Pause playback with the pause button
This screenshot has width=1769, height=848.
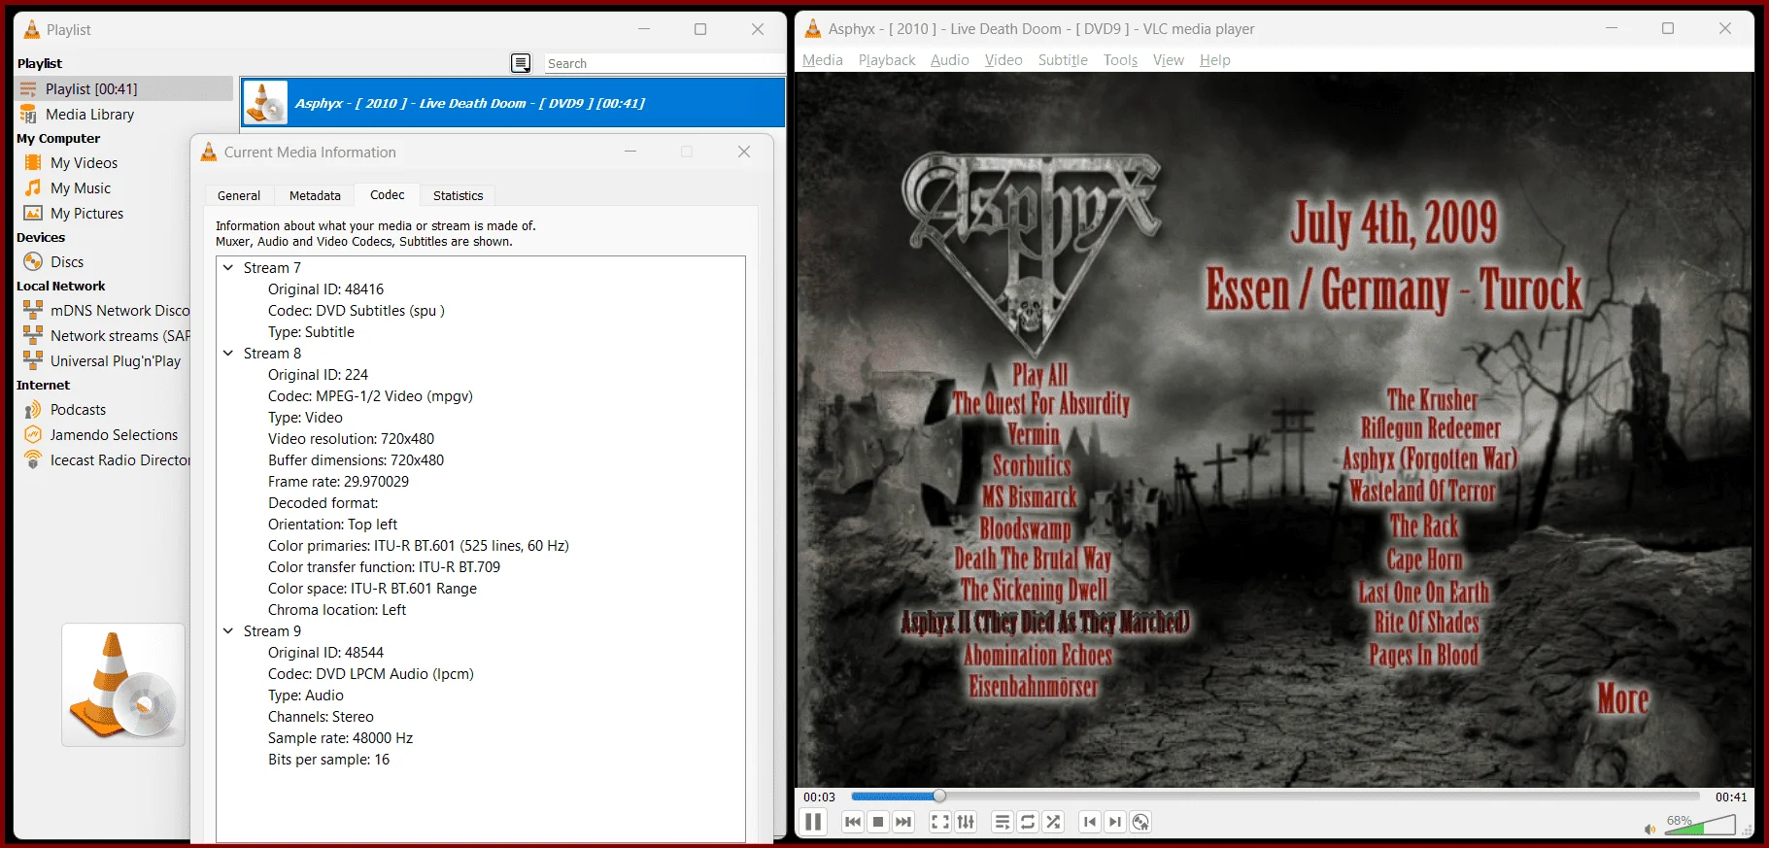coord(813,822)
